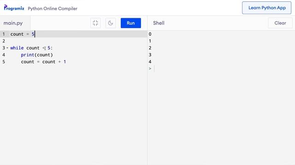Click shell output line showing 4
The image size is (295, 165).
coord(150,62)
